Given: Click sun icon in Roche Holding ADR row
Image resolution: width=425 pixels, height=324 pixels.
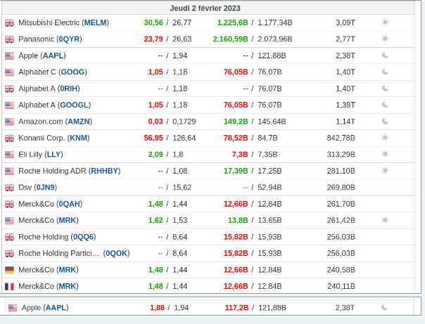Looking at the screenshot, I should click(385, 171).
